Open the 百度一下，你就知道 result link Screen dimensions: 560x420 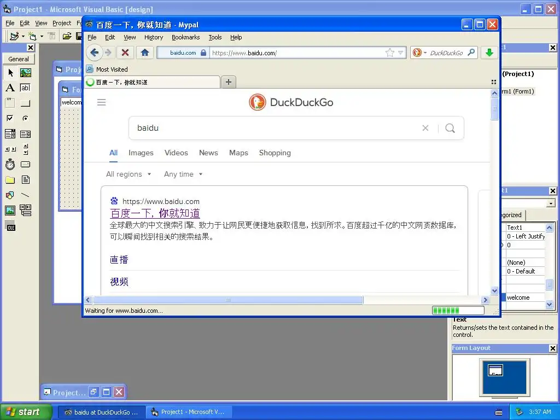click(x=155, y=213)
